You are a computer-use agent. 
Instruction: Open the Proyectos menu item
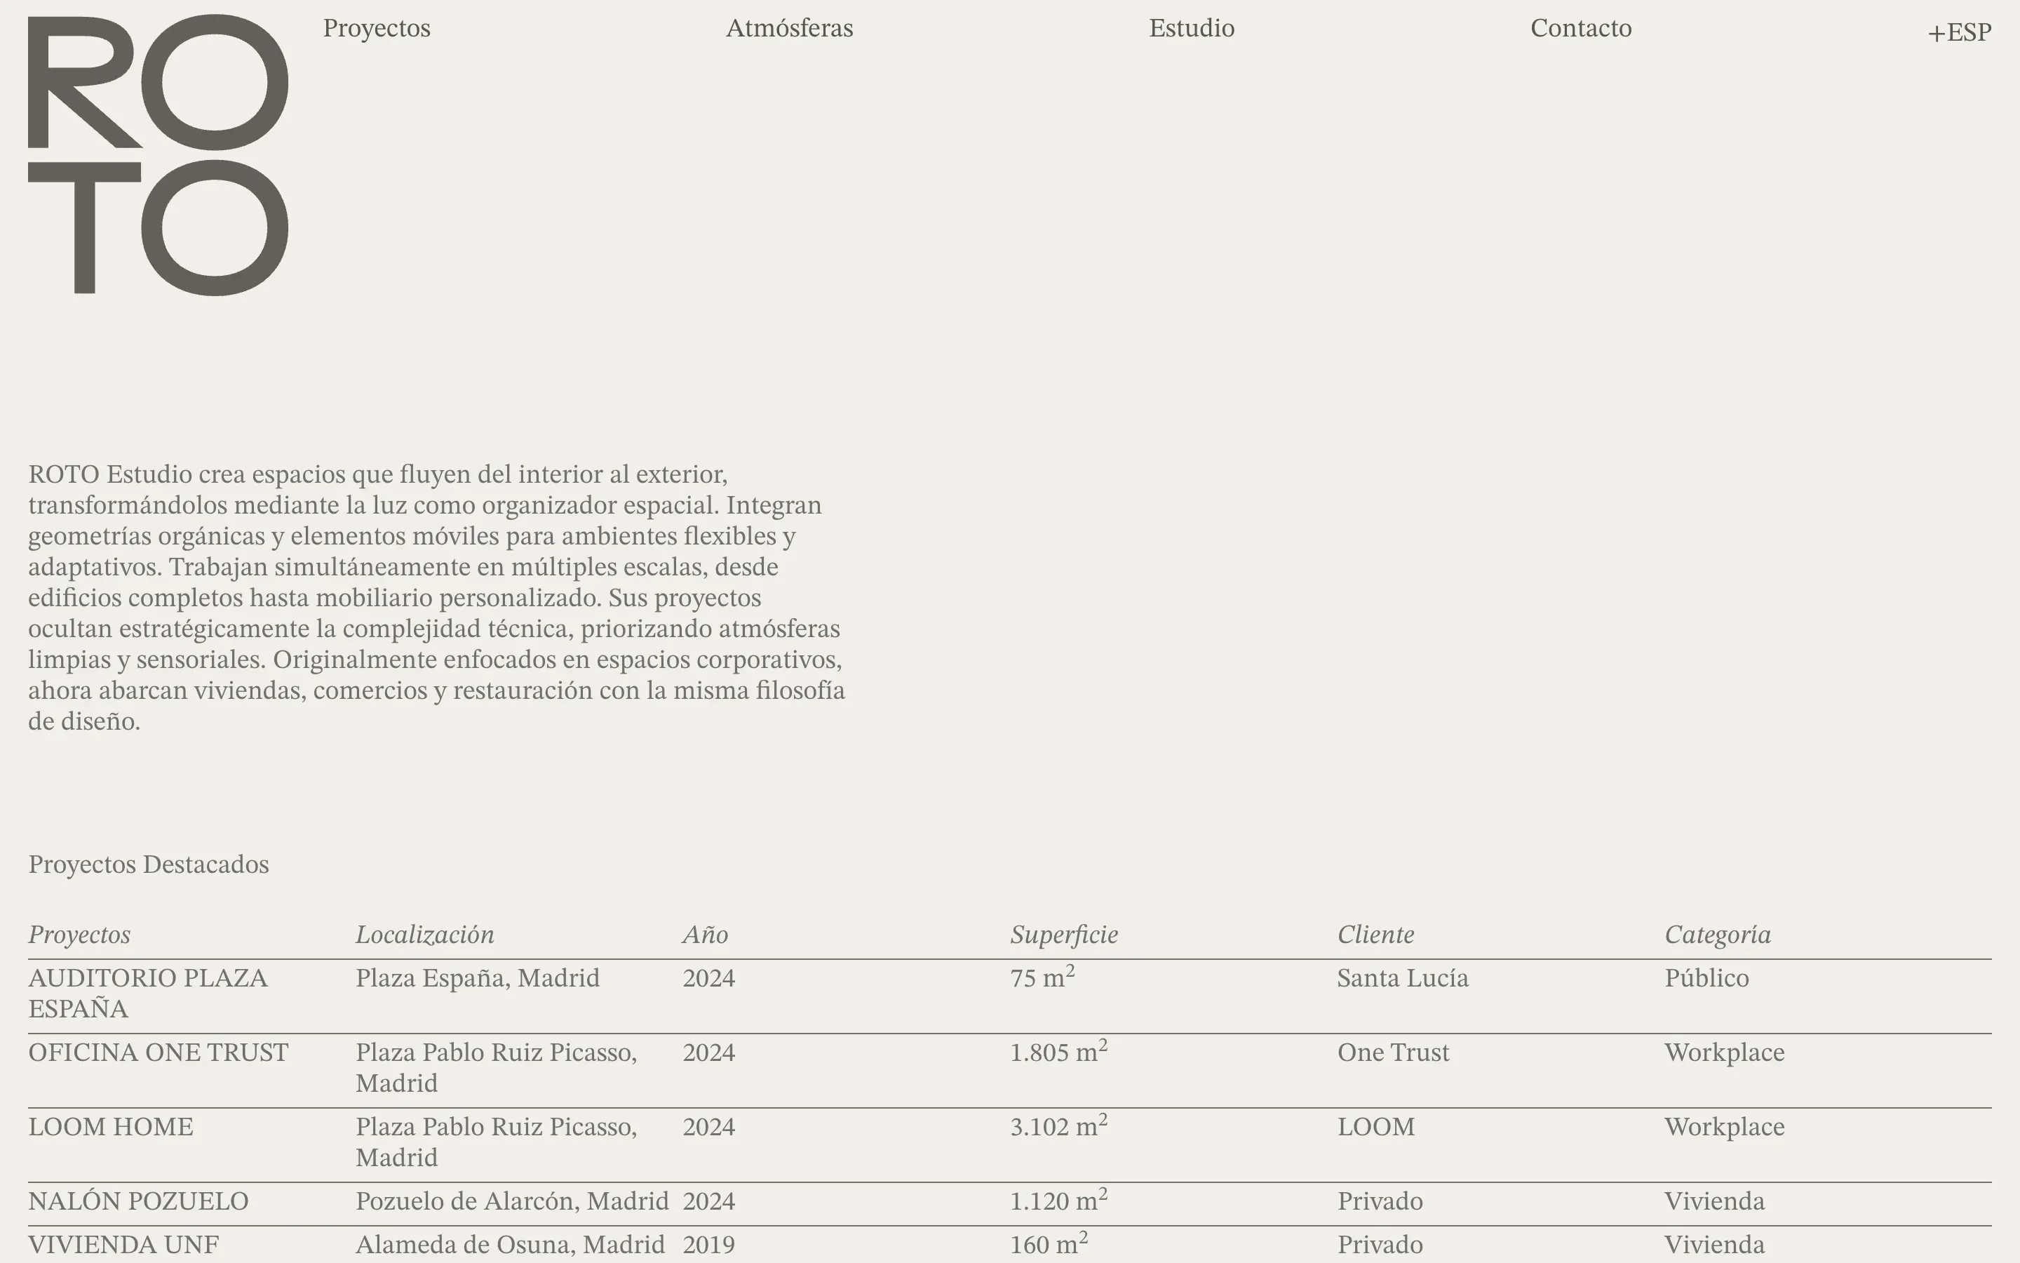[x=377, y=28]
